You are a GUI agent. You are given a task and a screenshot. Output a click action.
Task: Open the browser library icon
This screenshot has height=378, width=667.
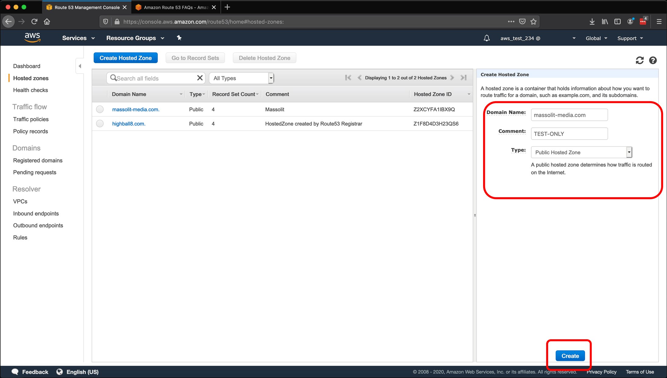[605, 22]
